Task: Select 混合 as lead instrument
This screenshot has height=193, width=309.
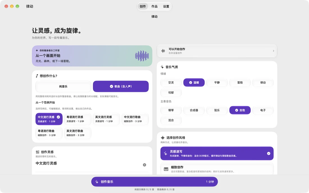Action: coord(171,120)
